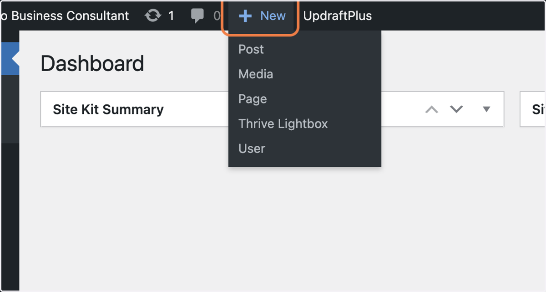Open the comments bubble icon
The image size is (546, 292).
(197, 16)
